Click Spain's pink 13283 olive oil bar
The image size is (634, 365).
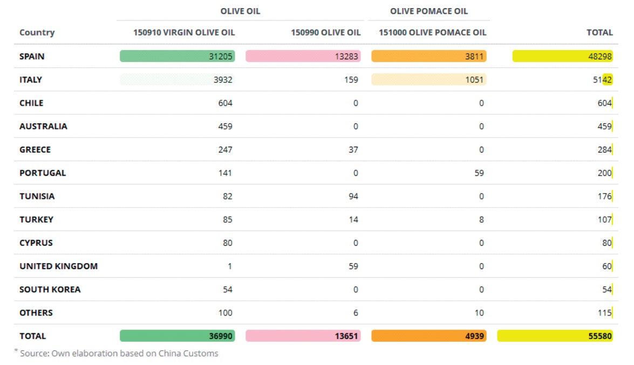coord(303,56)
